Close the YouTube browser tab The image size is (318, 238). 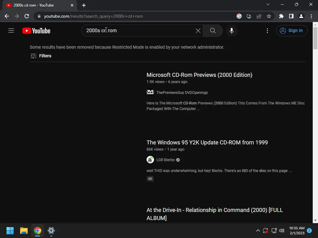click(x=72, y=5)
